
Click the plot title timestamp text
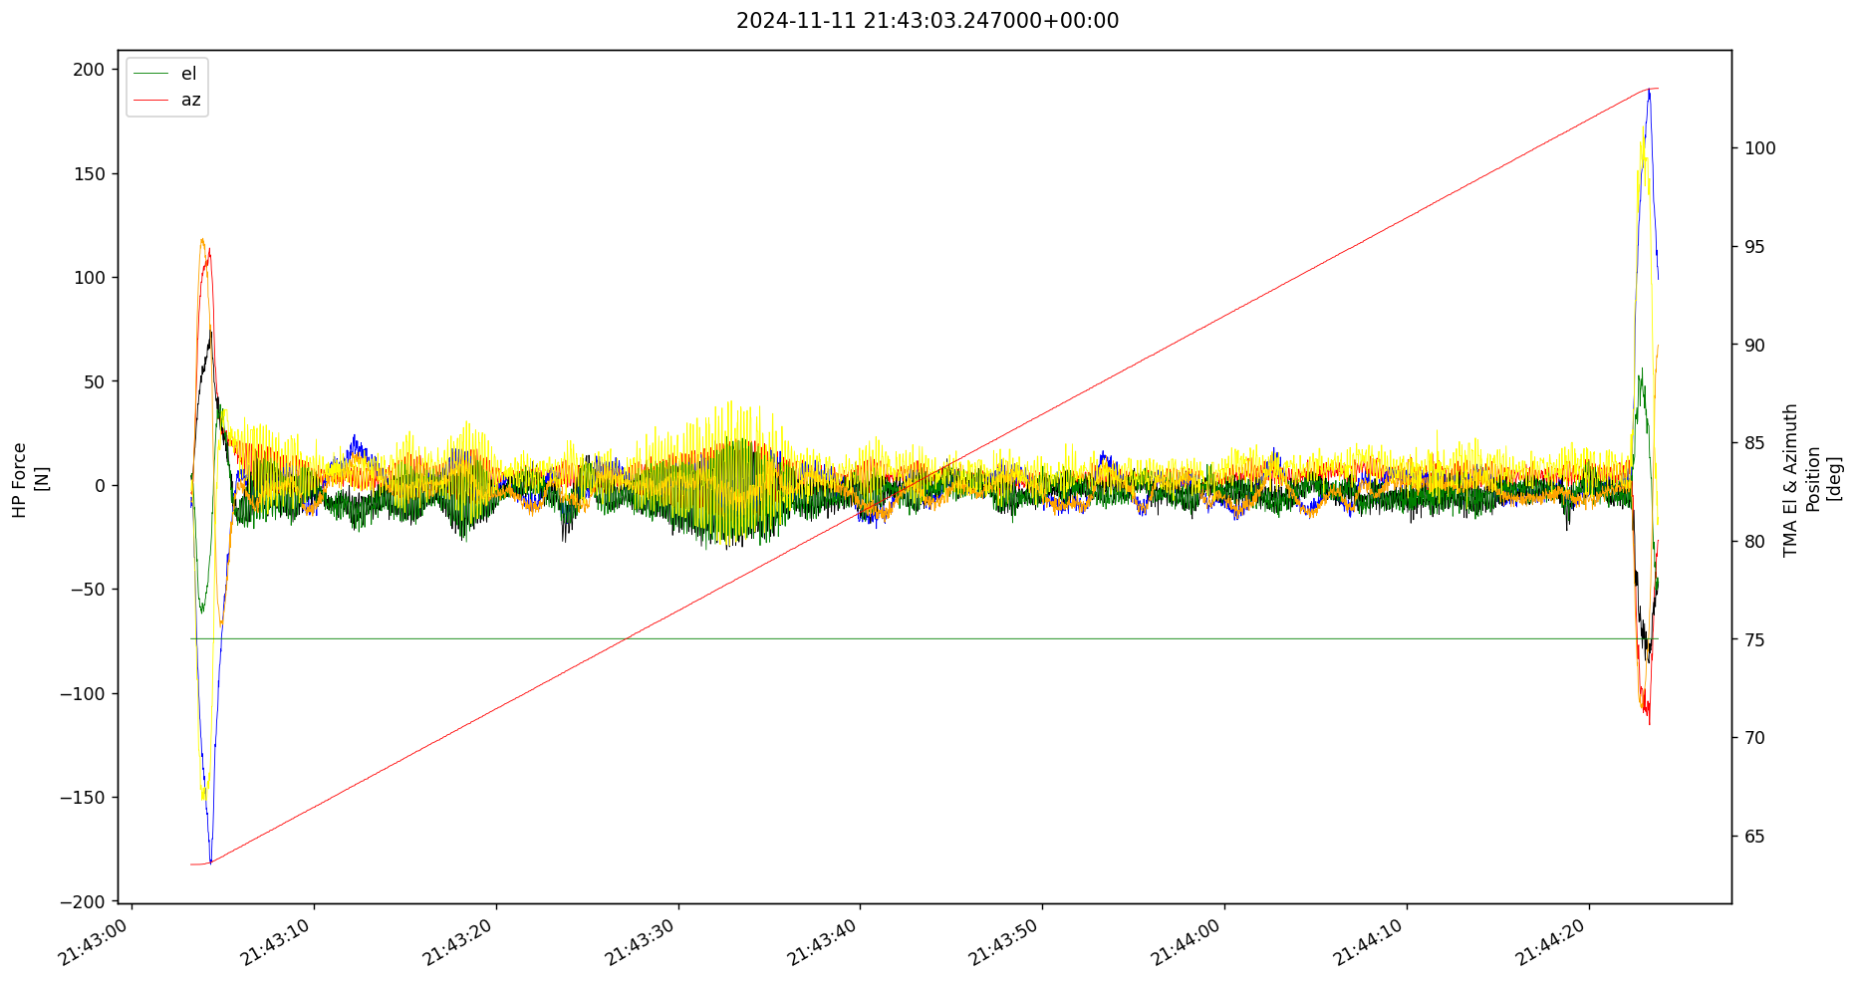(x=927, y=21)
